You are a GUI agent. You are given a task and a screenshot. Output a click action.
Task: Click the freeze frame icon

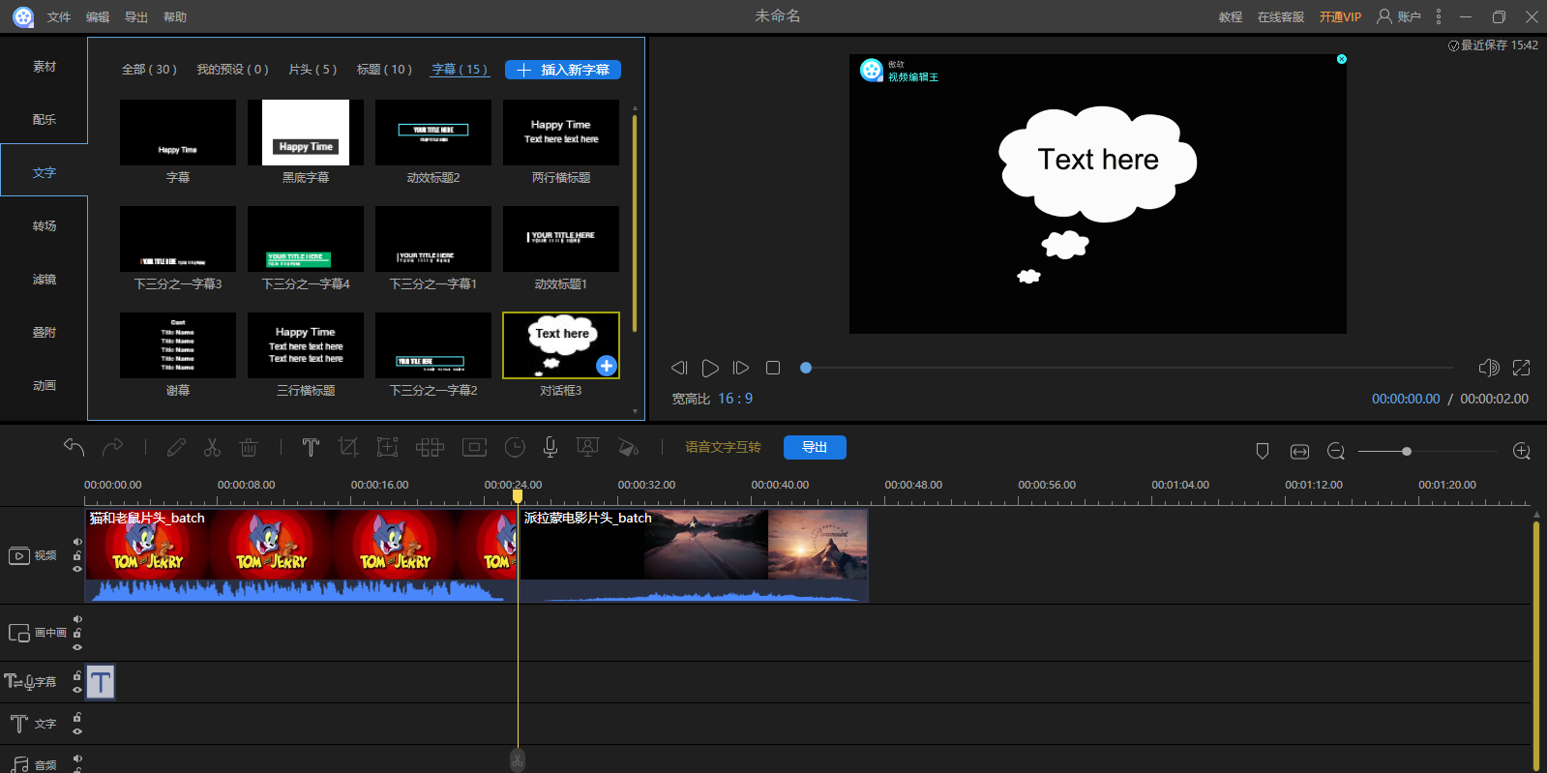(474, 447)
